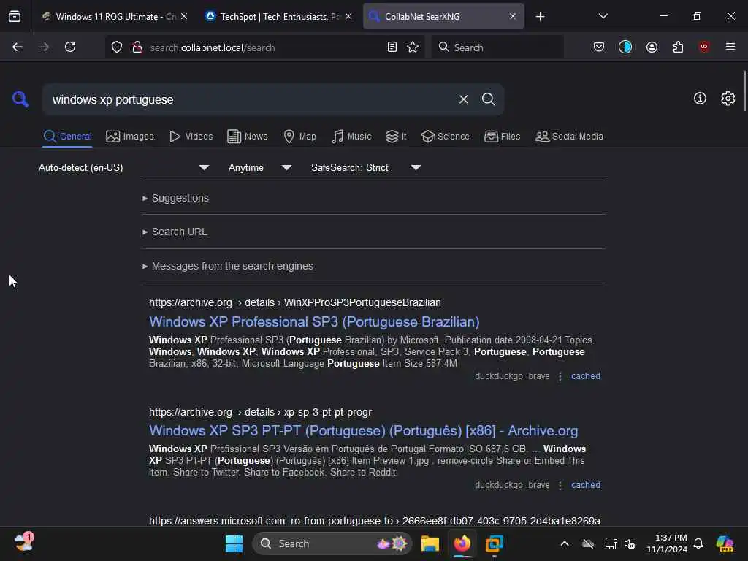
Task: Select the Videos category tab
Action: click(191, 137)
